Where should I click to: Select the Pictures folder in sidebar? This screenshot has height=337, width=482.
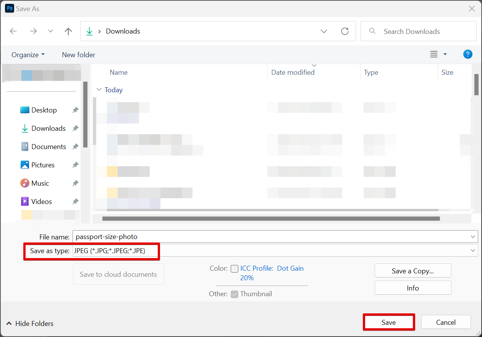43,165
